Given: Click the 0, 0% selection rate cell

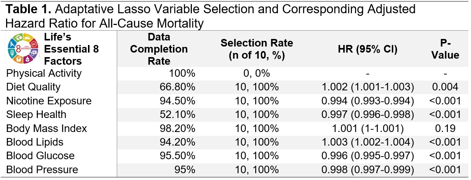Looking at the screenshot, I should point(256,73).
